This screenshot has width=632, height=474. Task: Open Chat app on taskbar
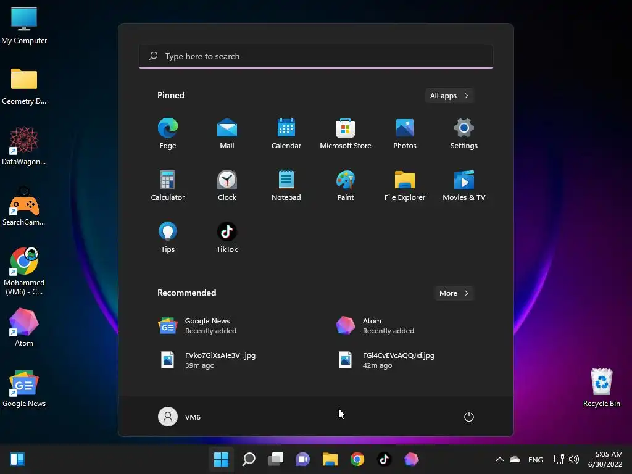(x=302, y=459)
